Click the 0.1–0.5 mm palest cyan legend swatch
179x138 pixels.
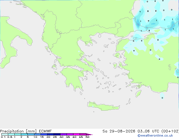tap(5, 134)
